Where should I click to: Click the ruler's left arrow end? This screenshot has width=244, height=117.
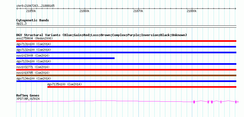(x=17, y=8)
